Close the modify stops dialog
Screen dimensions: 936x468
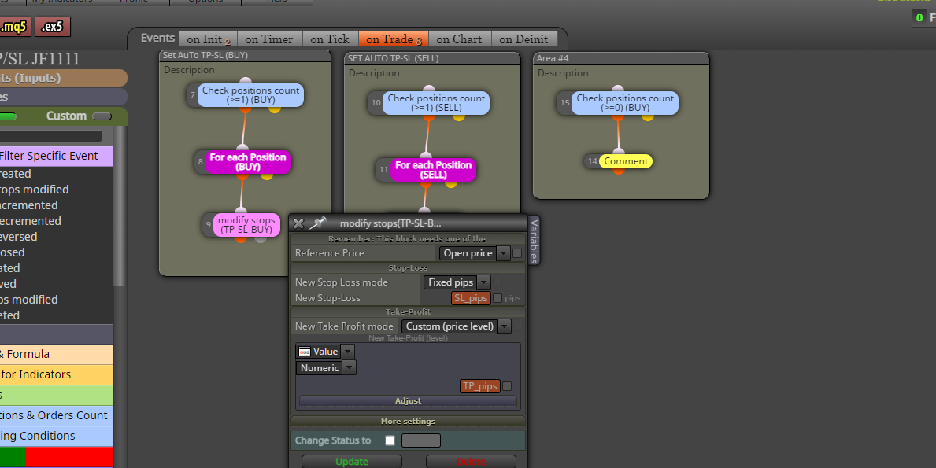click(x=298, y=223)
